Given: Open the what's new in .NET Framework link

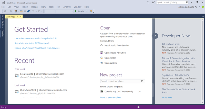Looking at the screenshot, I should 32,43.
